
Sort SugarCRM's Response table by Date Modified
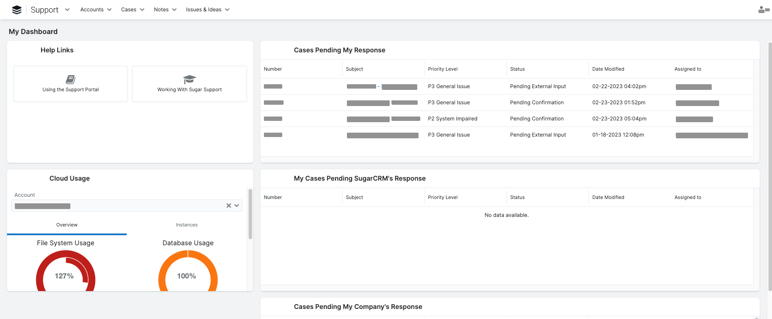pos(608,197)
